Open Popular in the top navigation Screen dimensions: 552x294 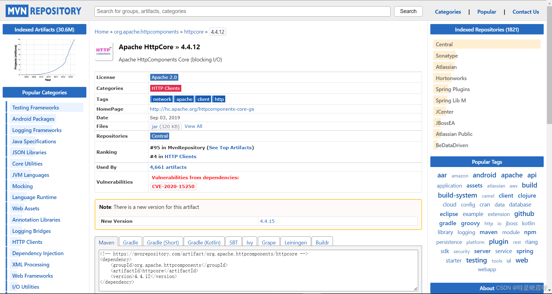tap(486, 12)
